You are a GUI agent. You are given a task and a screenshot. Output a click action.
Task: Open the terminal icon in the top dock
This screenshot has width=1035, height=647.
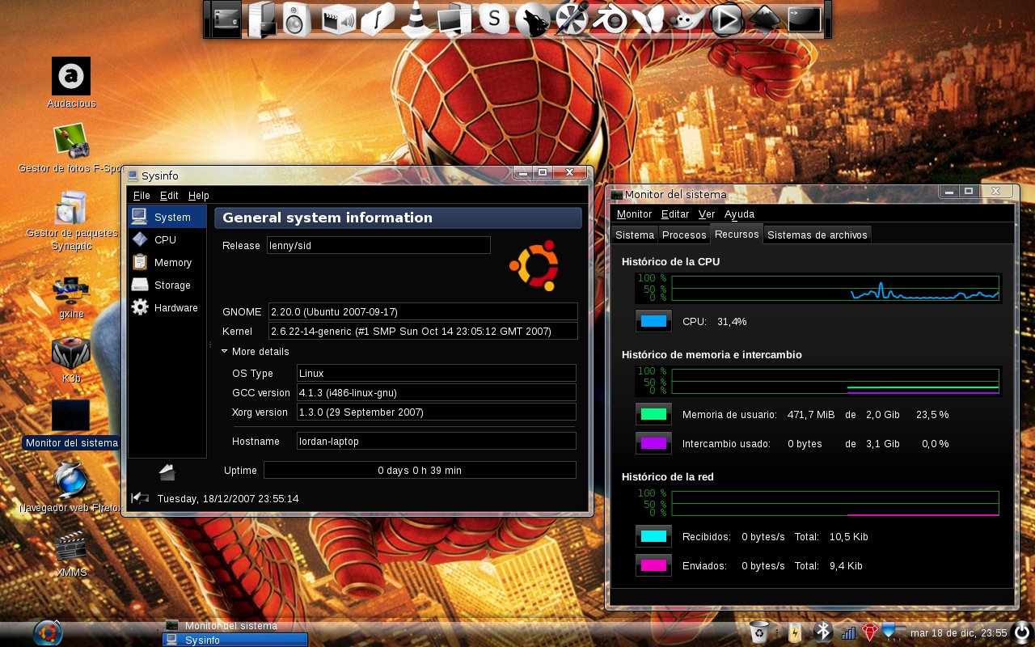(804, 19)
